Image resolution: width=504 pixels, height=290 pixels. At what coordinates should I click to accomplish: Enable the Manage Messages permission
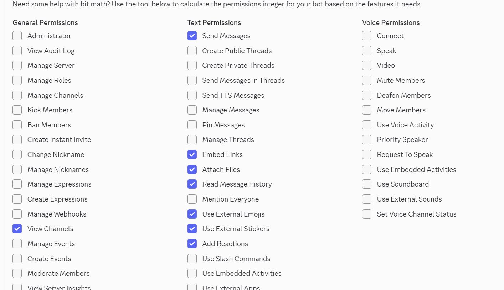[x=192, y=110]
